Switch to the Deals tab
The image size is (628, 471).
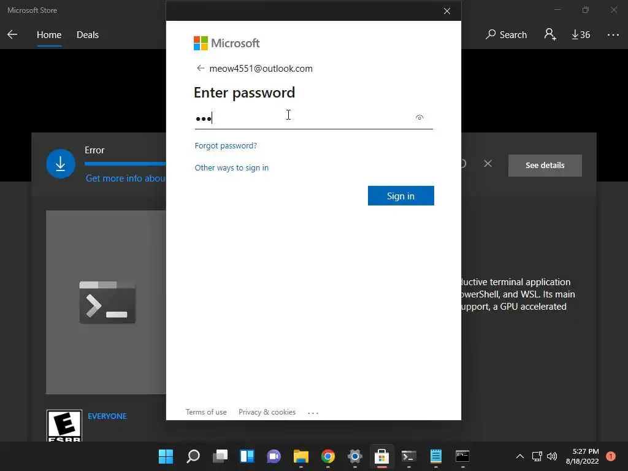point(87,35)
